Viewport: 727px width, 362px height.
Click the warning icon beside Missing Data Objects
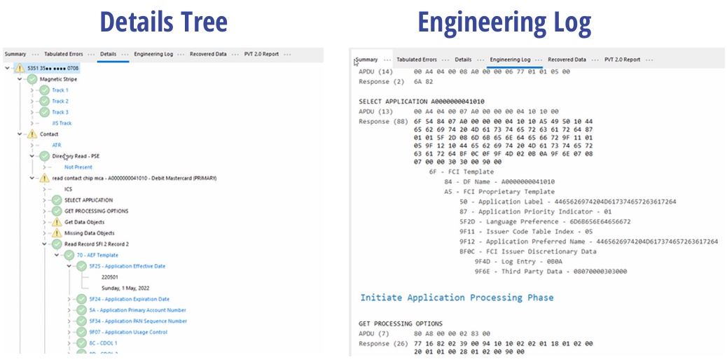57,233
